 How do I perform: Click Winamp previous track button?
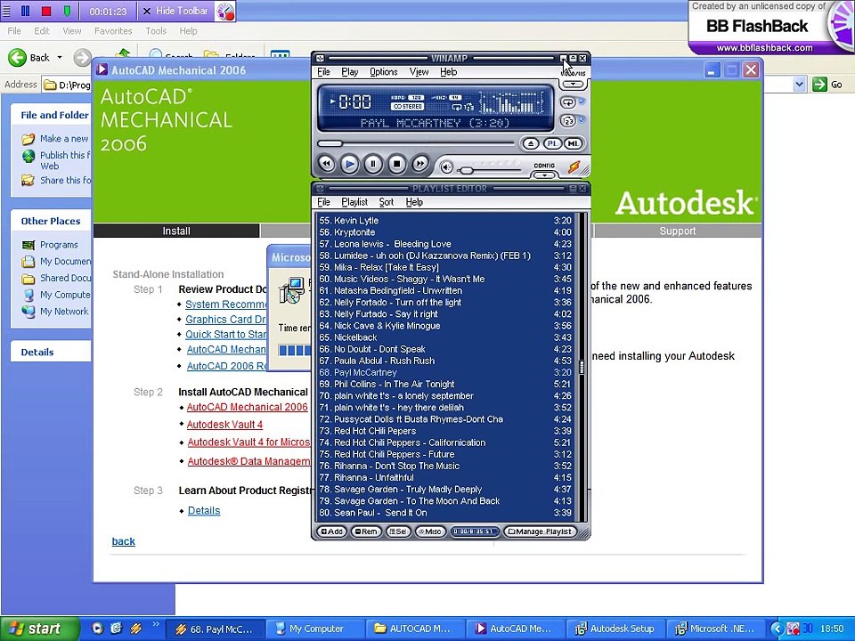click(x=326, y=164)
